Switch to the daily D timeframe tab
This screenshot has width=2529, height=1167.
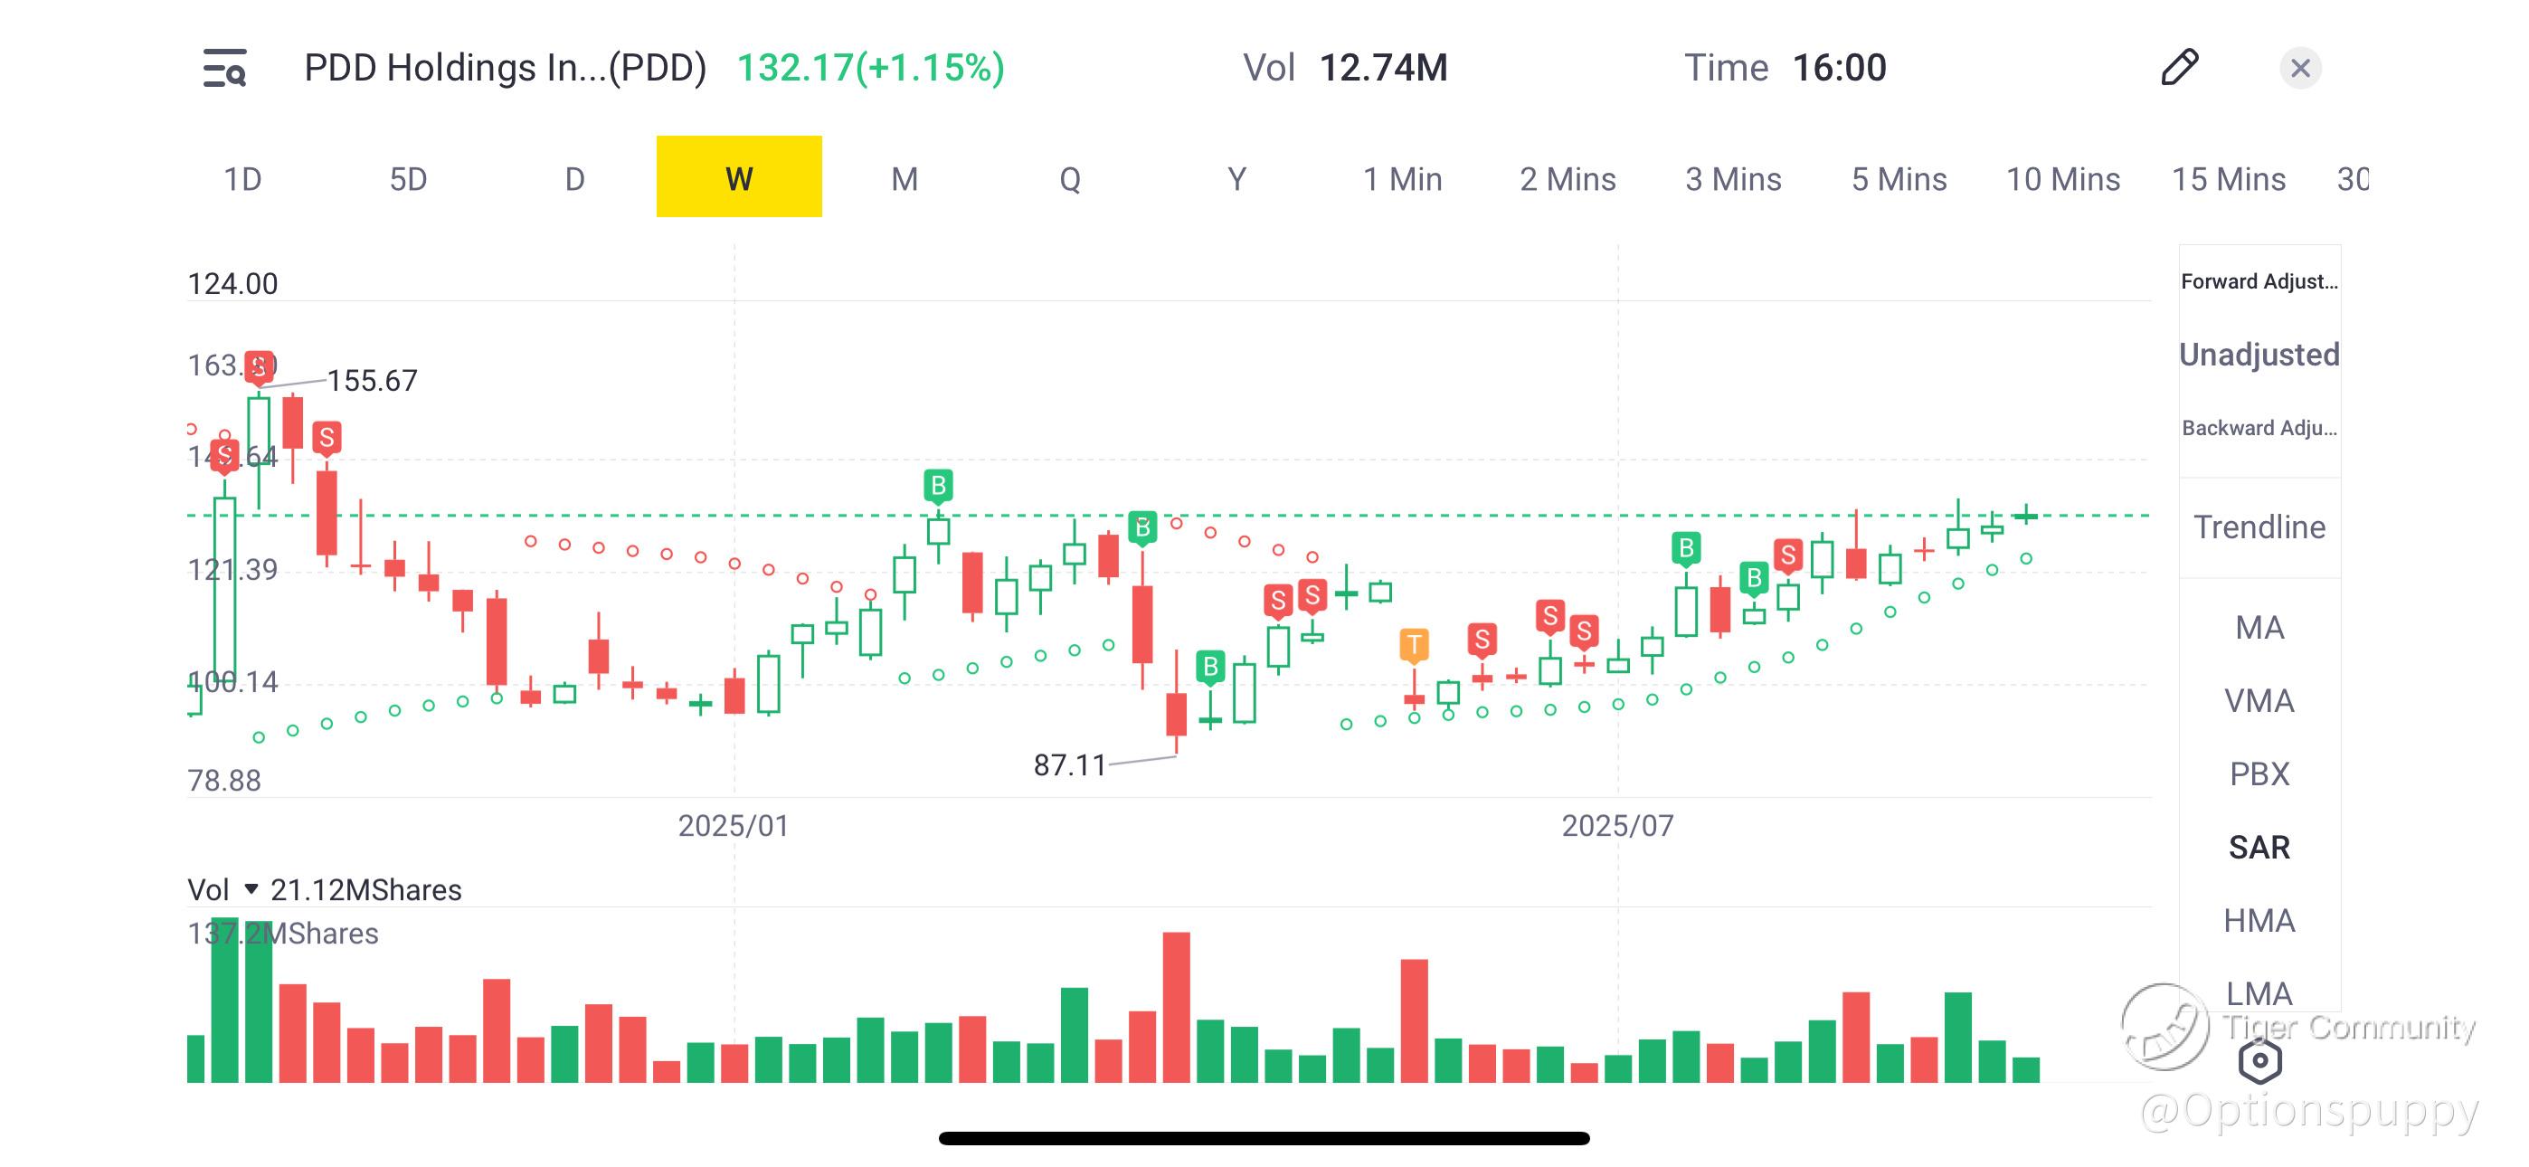574,179
